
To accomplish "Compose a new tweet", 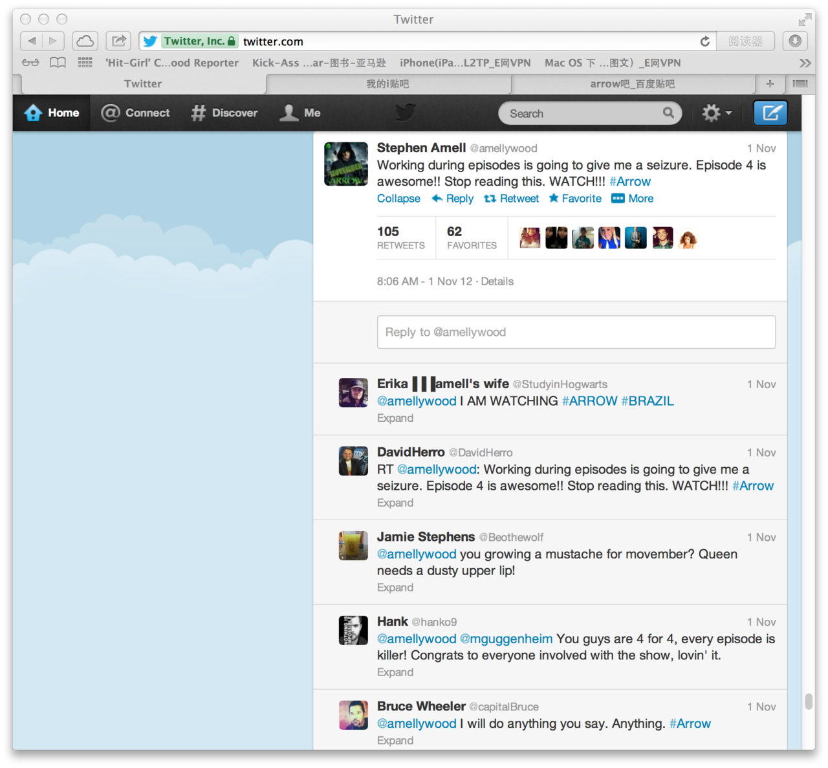I will (770, 113).
